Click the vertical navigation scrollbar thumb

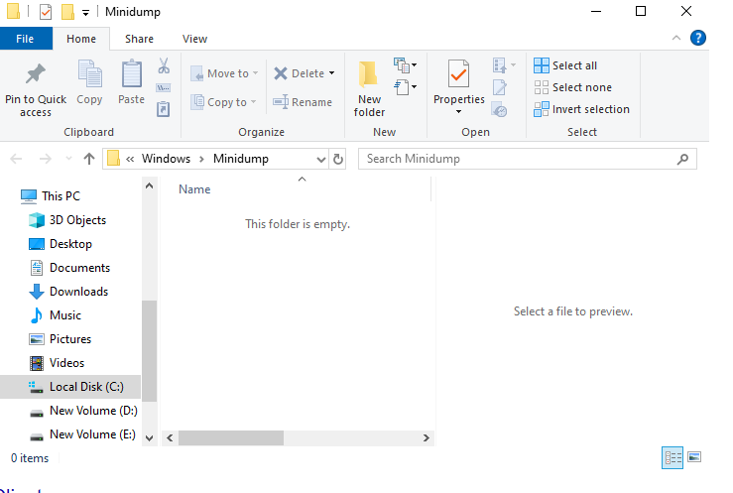149,351
